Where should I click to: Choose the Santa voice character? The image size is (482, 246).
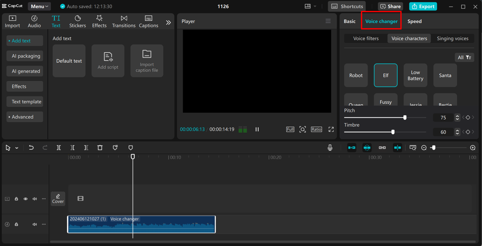tap(445, 75)
